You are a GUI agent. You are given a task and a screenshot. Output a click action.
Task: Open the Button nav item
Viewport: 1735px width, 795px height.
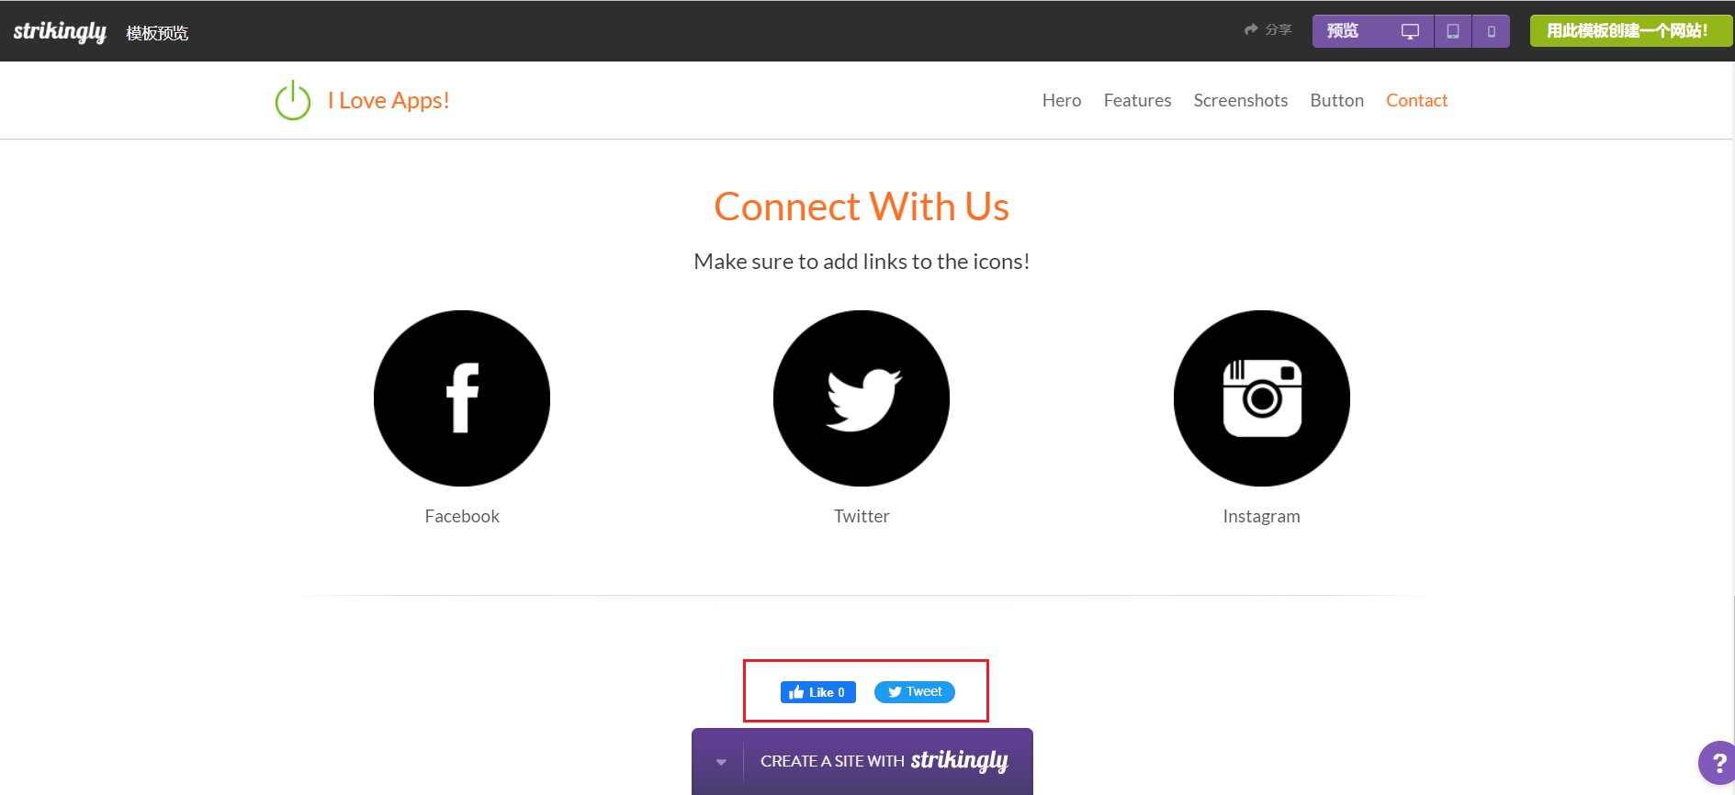click(x=1336, y=100)
